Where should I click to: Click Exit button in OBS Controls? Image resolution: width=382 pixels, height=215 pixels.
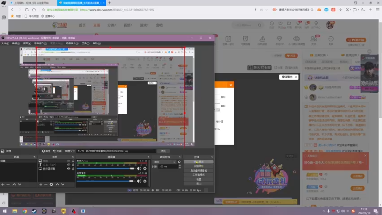click(x=199, y=183)
